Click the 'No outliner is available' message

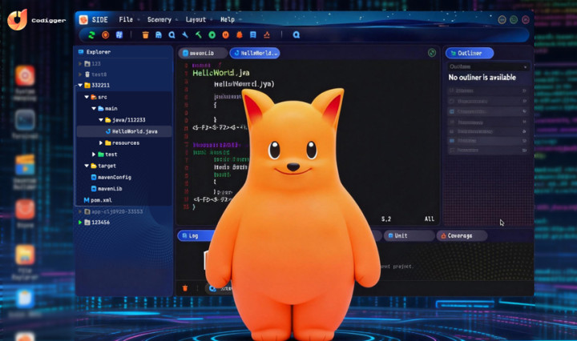point(482,77)
